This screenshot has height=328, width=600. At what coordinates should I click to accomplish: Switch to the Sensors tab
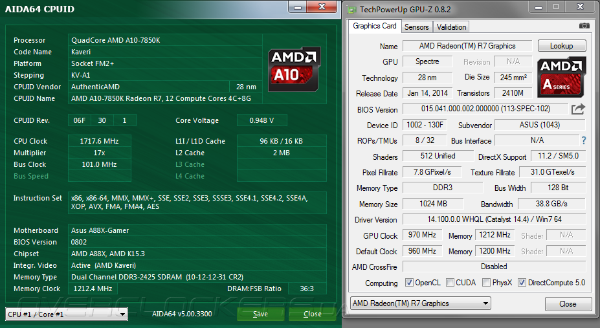tap(416, 27)
